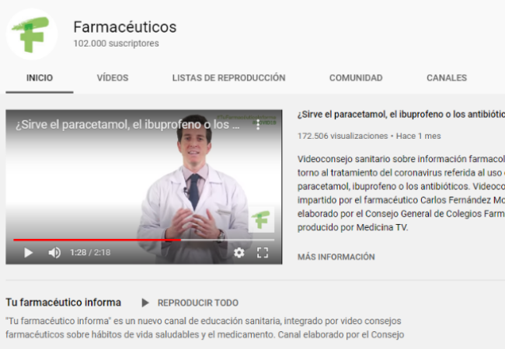
Task: Click the Farmacéuticos channel name heading
Action: pyautogui.click(x=125, y=27)
